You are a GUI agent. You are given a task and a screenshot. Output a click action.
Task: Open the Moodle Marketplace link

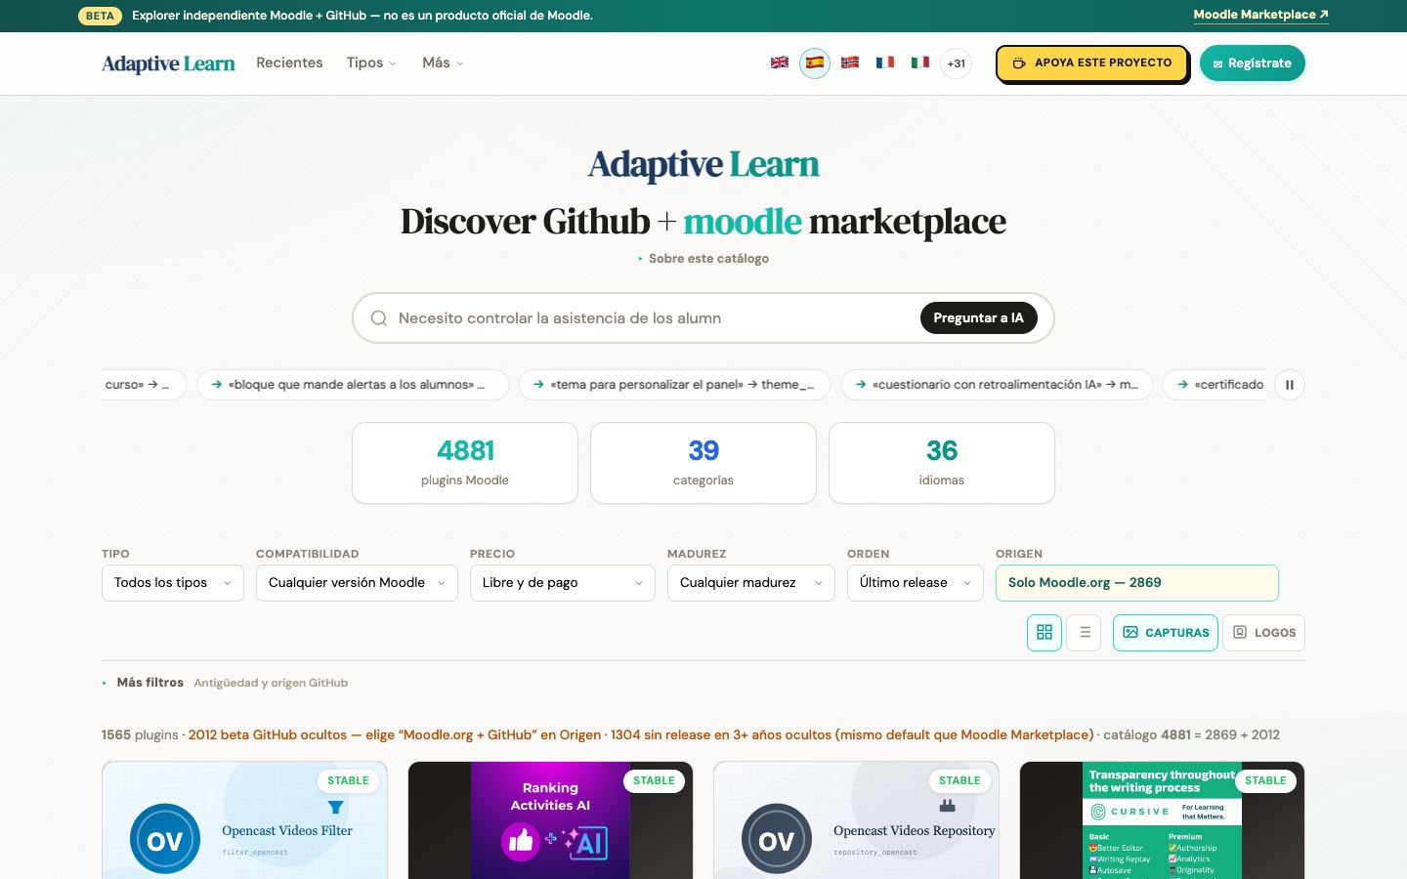pyautogui.click(x=1260, y=15)
